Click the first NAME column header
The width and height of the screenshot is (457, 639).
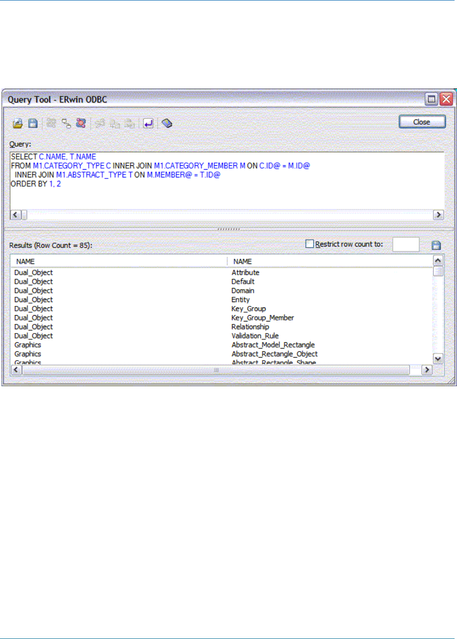(119, 261)
